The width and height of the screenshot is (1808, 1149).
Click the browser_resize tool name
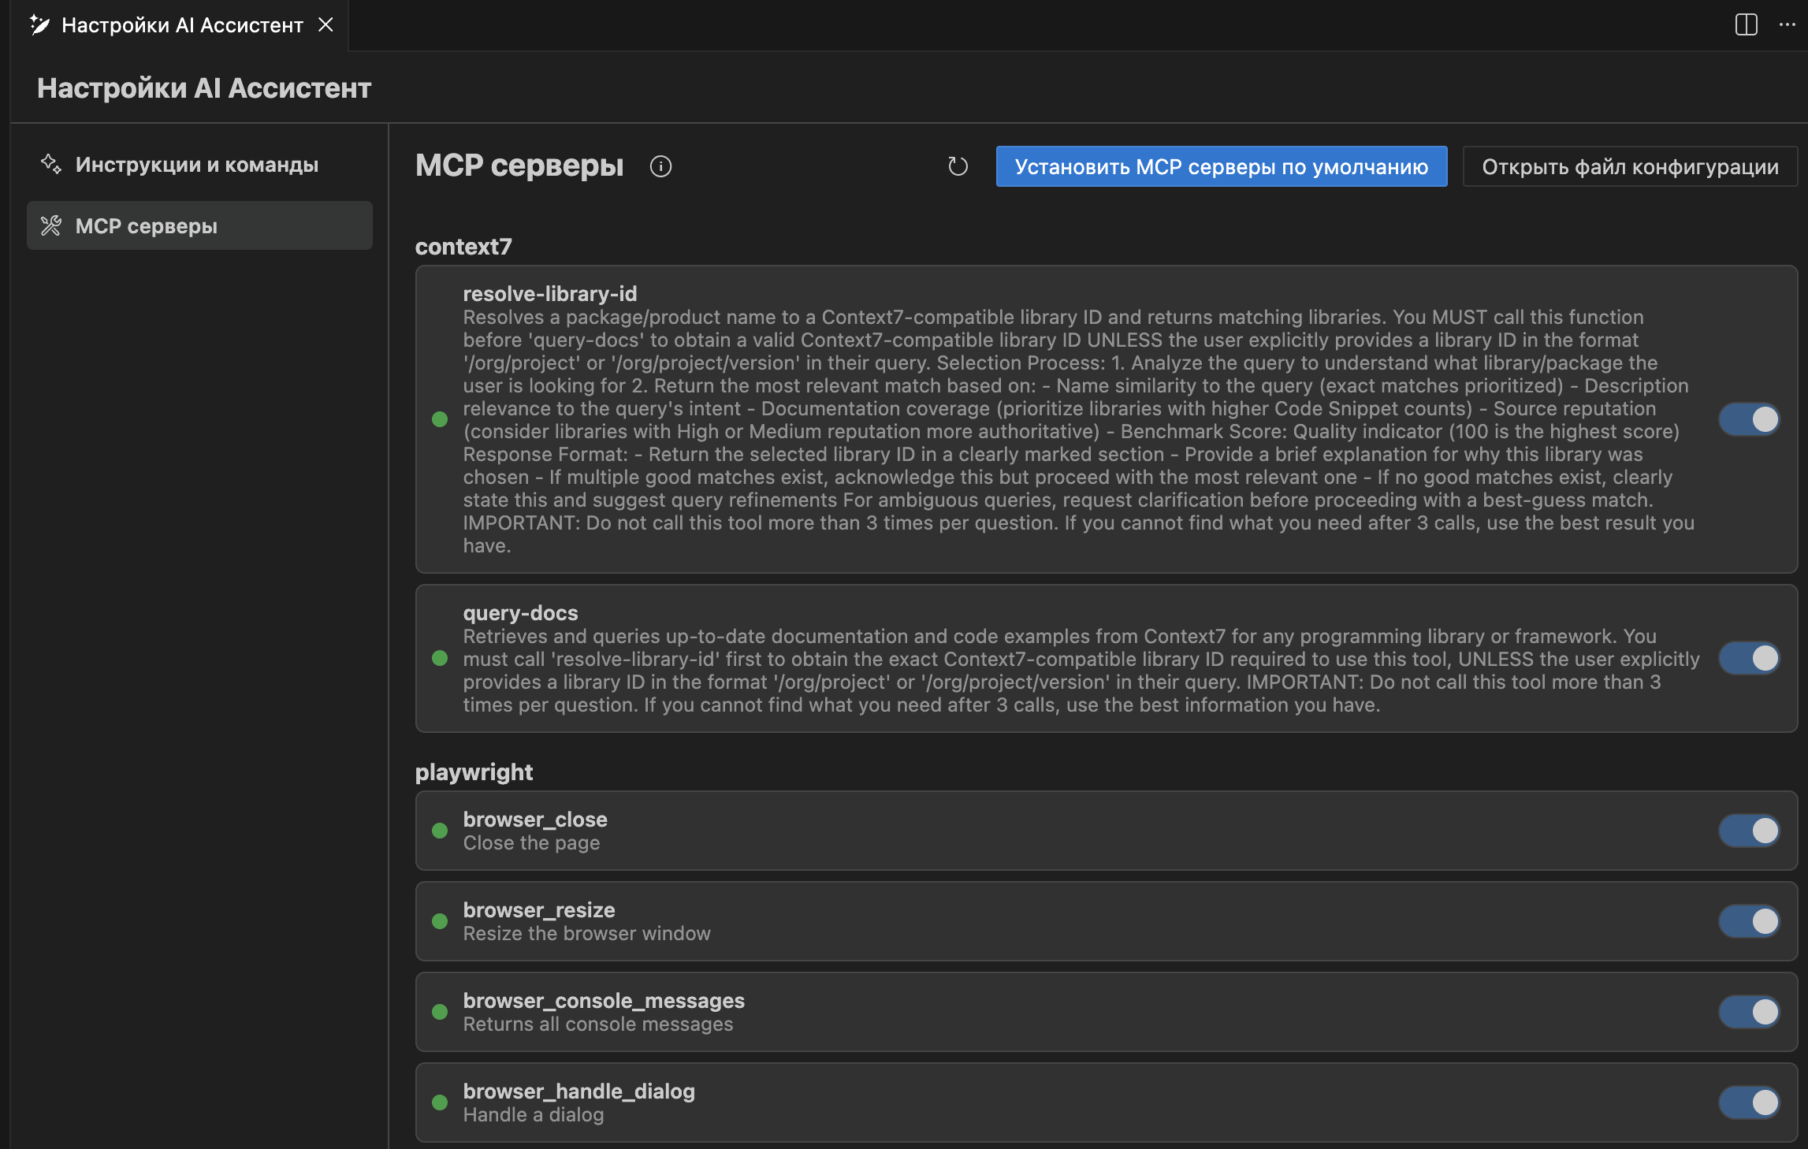[539, 910]
